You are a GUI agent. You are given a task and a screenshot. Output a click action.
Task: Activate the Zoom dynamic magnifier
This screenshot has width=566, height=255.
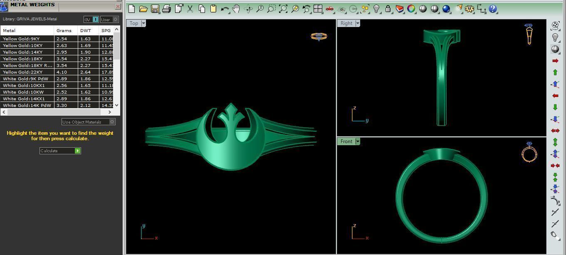[260, 9]
